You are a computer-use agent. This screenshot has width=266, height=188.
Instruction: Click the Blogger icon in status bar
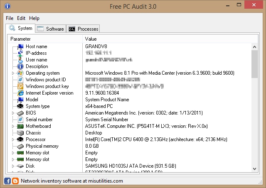15,181
